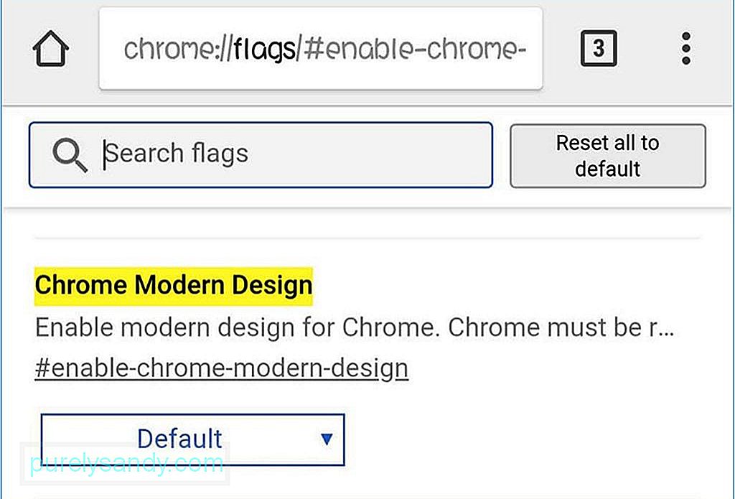The width and height of the screenshot is (735, 499).
Task: Focus the chrome://flags address bar
Action: 321,48
